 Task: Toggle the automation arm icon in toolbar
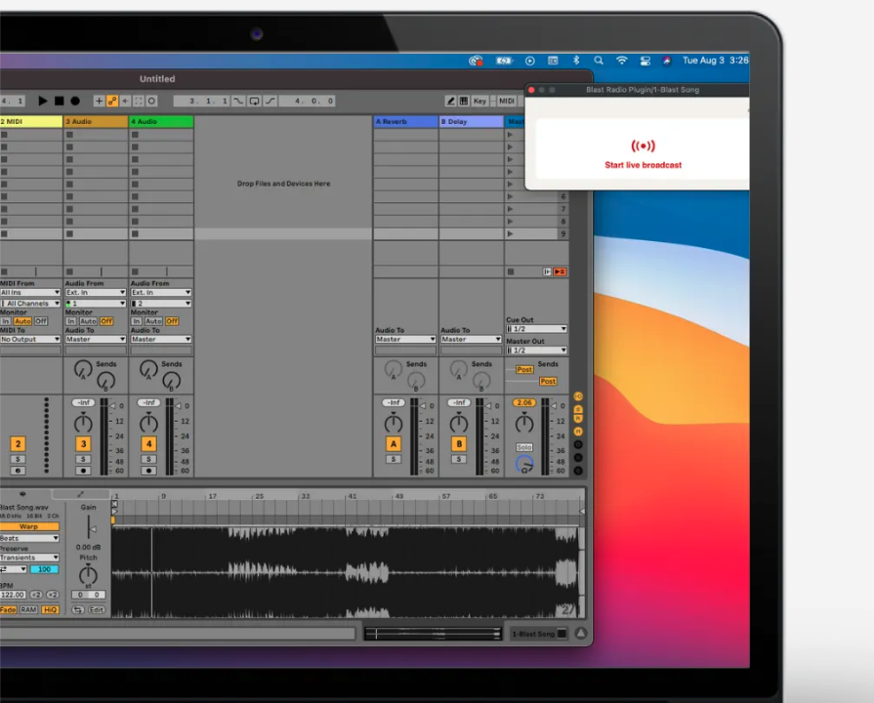pos(112,101)
